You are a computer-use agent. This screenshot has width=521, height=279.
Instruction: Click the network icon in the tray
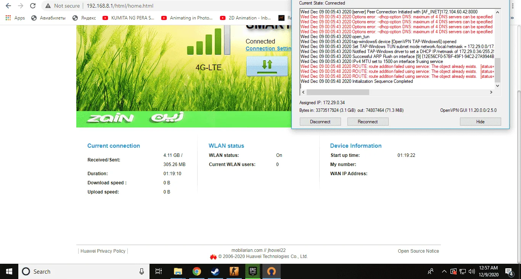click(463, 271)
